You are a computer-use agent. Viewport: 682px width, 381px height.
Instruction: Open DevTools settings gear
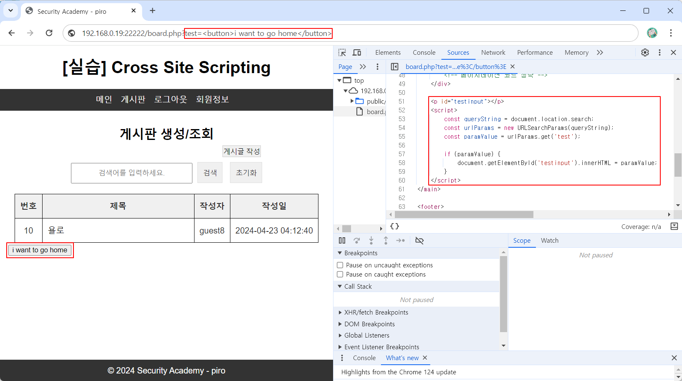[645, 53]
